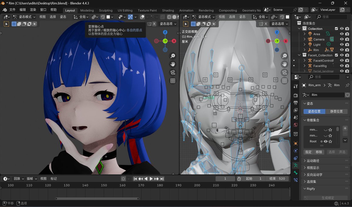Open the Tool properties tab
Viewport: 352px width, 207px height.
(296, 86)
